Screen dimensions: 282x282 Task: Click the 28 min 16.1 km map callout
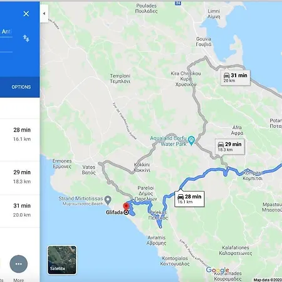click(189, 199)
